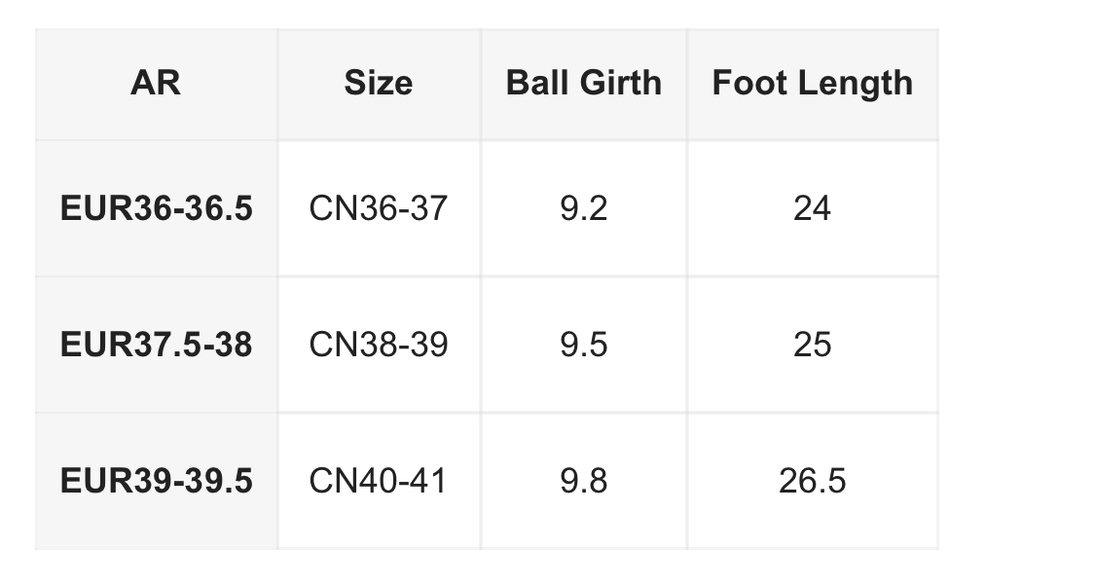Click the AR column header

click(156, 83)
